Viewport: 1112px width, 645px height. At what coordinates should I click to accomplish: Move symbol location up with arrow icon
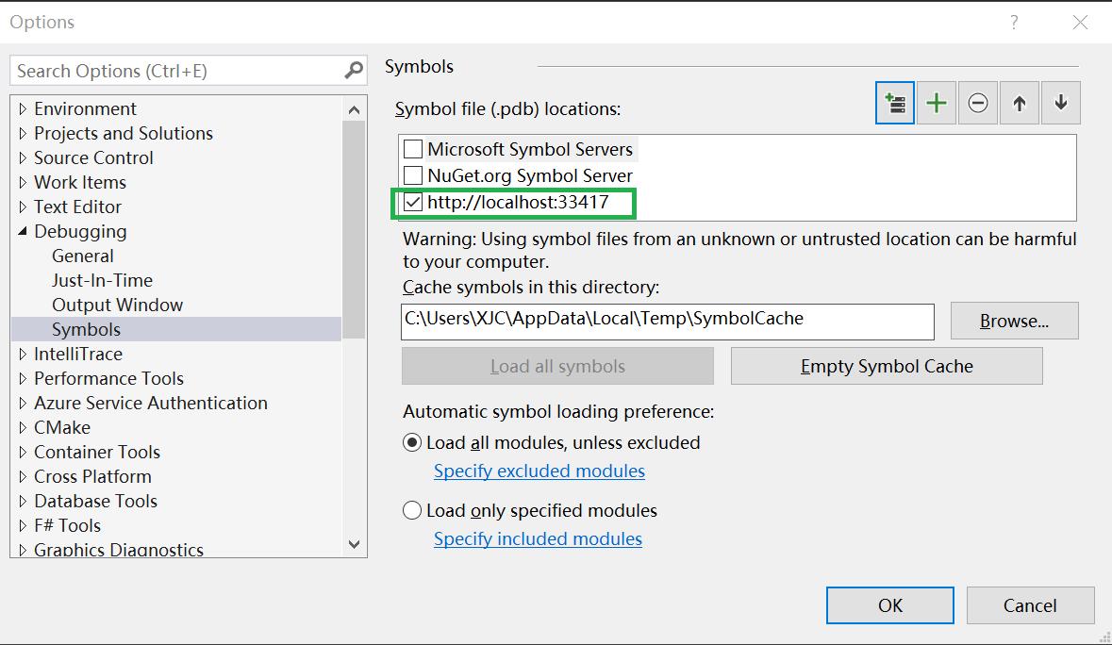tap(1020, 103)
